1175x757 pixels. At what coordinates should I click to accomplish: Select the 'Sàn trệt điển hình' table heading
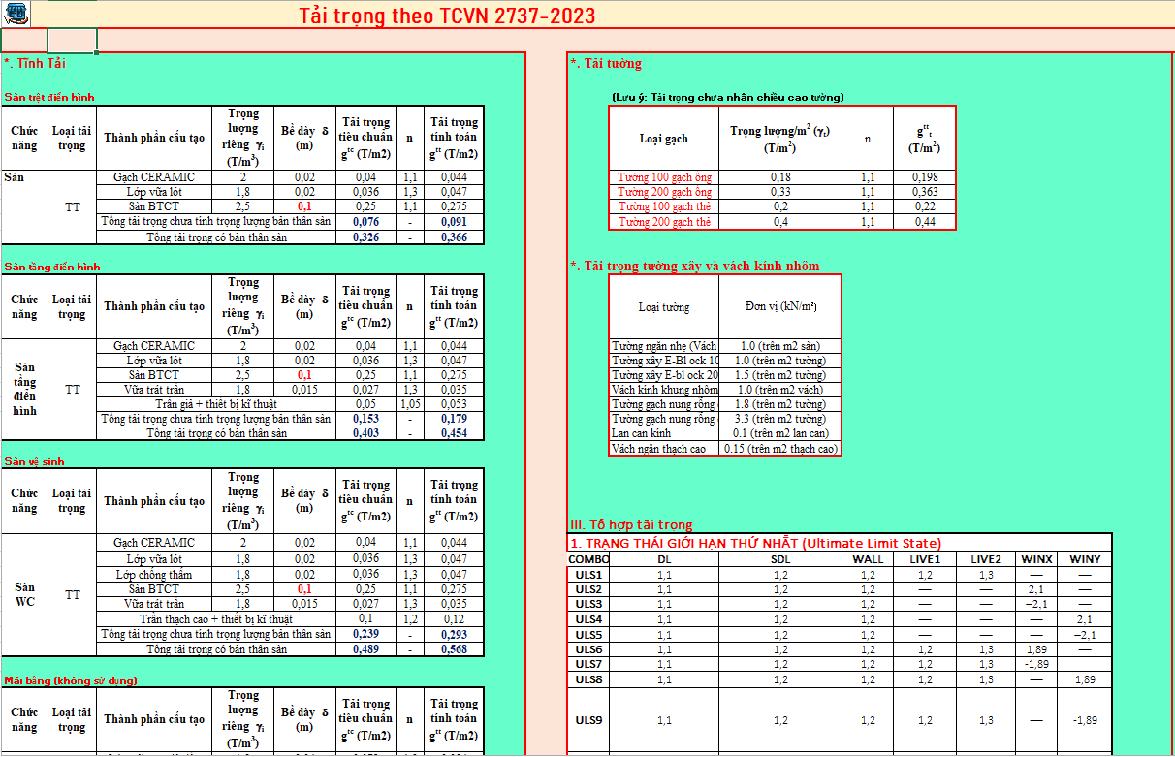click(x=49, y=97)
